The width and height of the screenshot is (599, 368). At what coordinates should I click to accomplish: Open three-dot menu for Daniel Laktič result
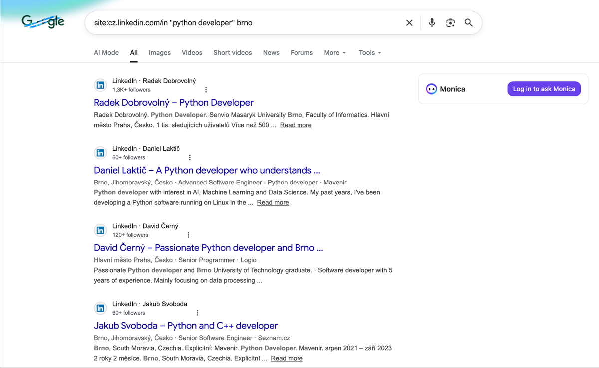(189, 158)
